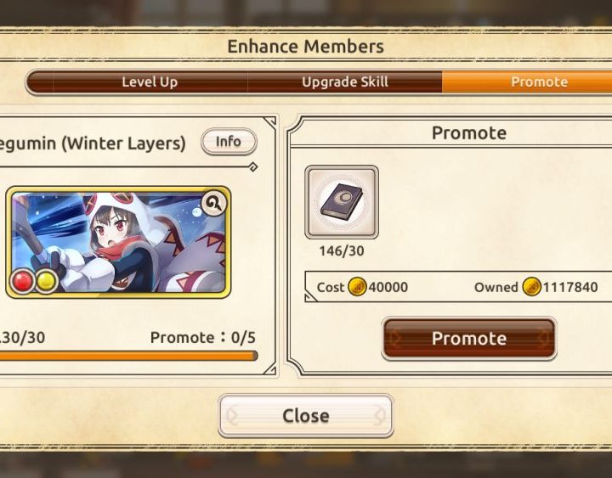Click the magnifier icon on Megumin card

point(214,203)
